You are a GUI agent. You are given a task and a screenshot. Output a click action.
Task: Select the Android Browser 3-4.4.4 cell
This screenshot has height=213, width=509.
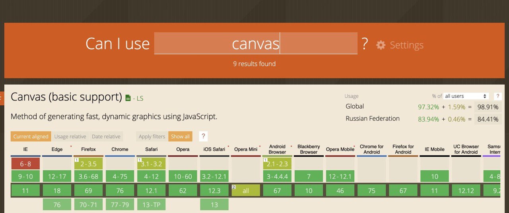(x=277, y=176)
